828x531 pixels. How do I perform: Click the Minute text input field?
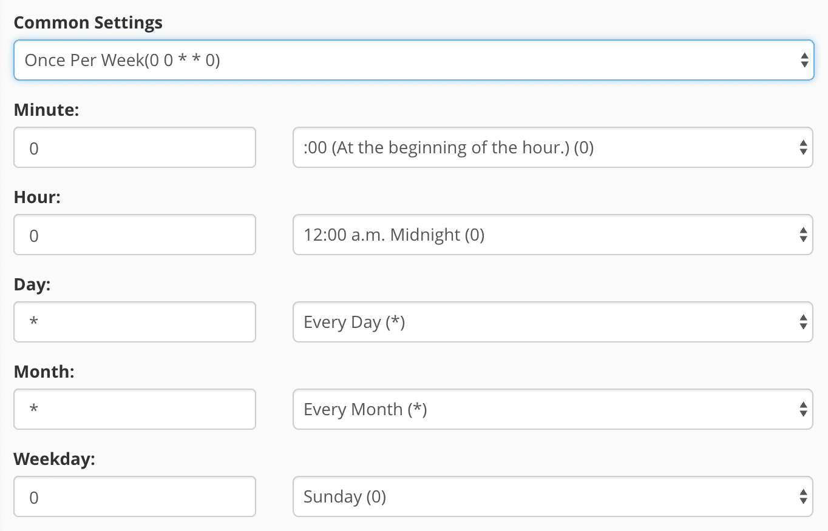point(134,147)
